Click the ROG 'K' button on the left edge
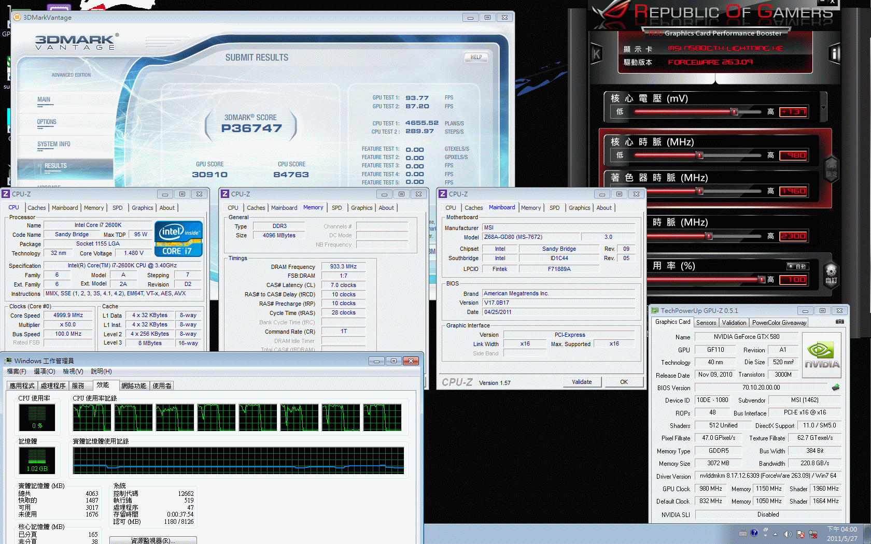This screenshot has height=544, width=871. coord(596,54)
